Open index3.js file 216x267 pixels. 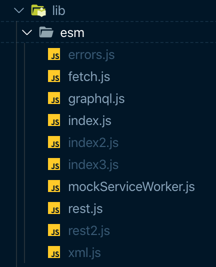pos(93,165)
